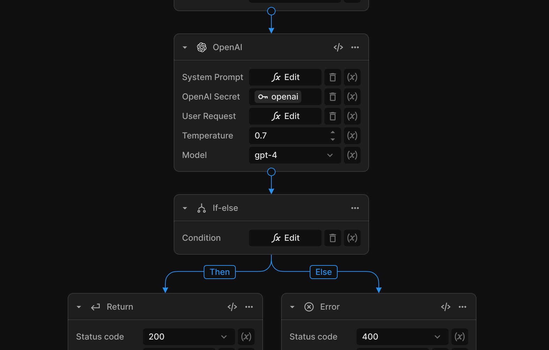This screenshot has width=549, height=350.
Task: Open code view of the OpenAI node
Action: pyautogui.click(x=338, y=47)
